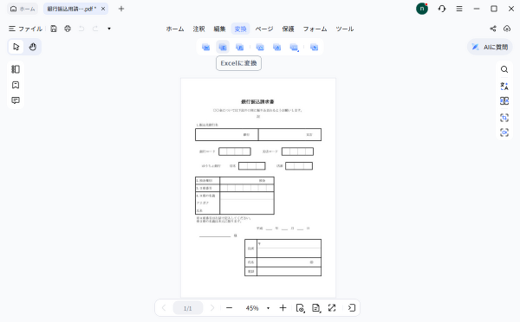Image resolution: width=520 pixels, height=322 pixels.
Task: Open the thumbnails panel icon
Action: pos(16,69)
